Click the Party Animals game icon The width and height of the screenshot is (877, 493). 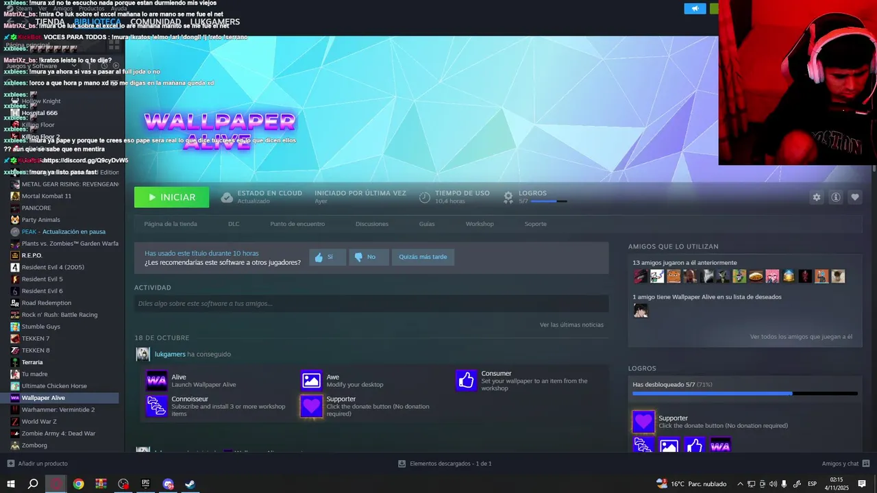(15, 220)
